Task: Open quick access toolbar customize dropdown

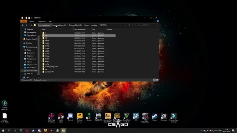Action: 31,18
